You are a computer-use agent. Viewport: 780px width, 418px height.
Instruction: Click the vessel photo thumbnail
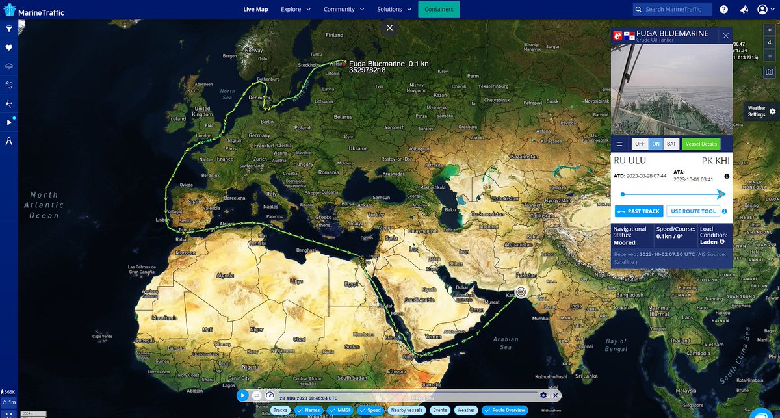[672, 90]
